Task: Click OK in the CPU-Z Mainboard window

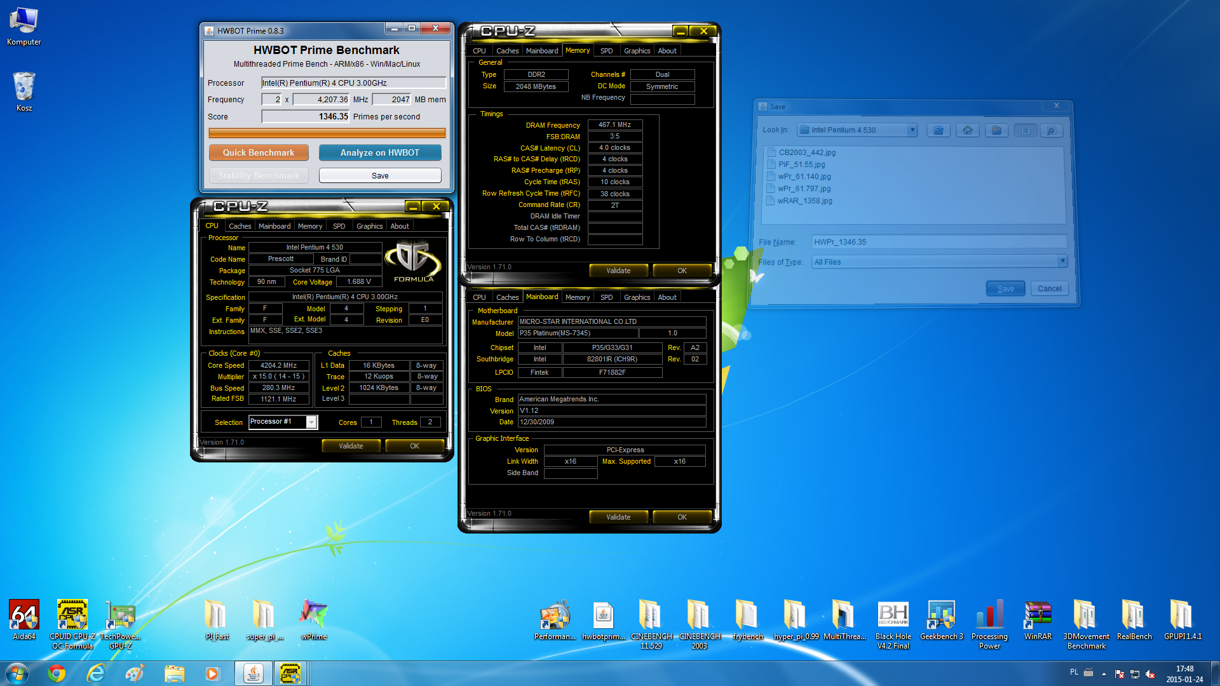Action: [x=682, y=517]
